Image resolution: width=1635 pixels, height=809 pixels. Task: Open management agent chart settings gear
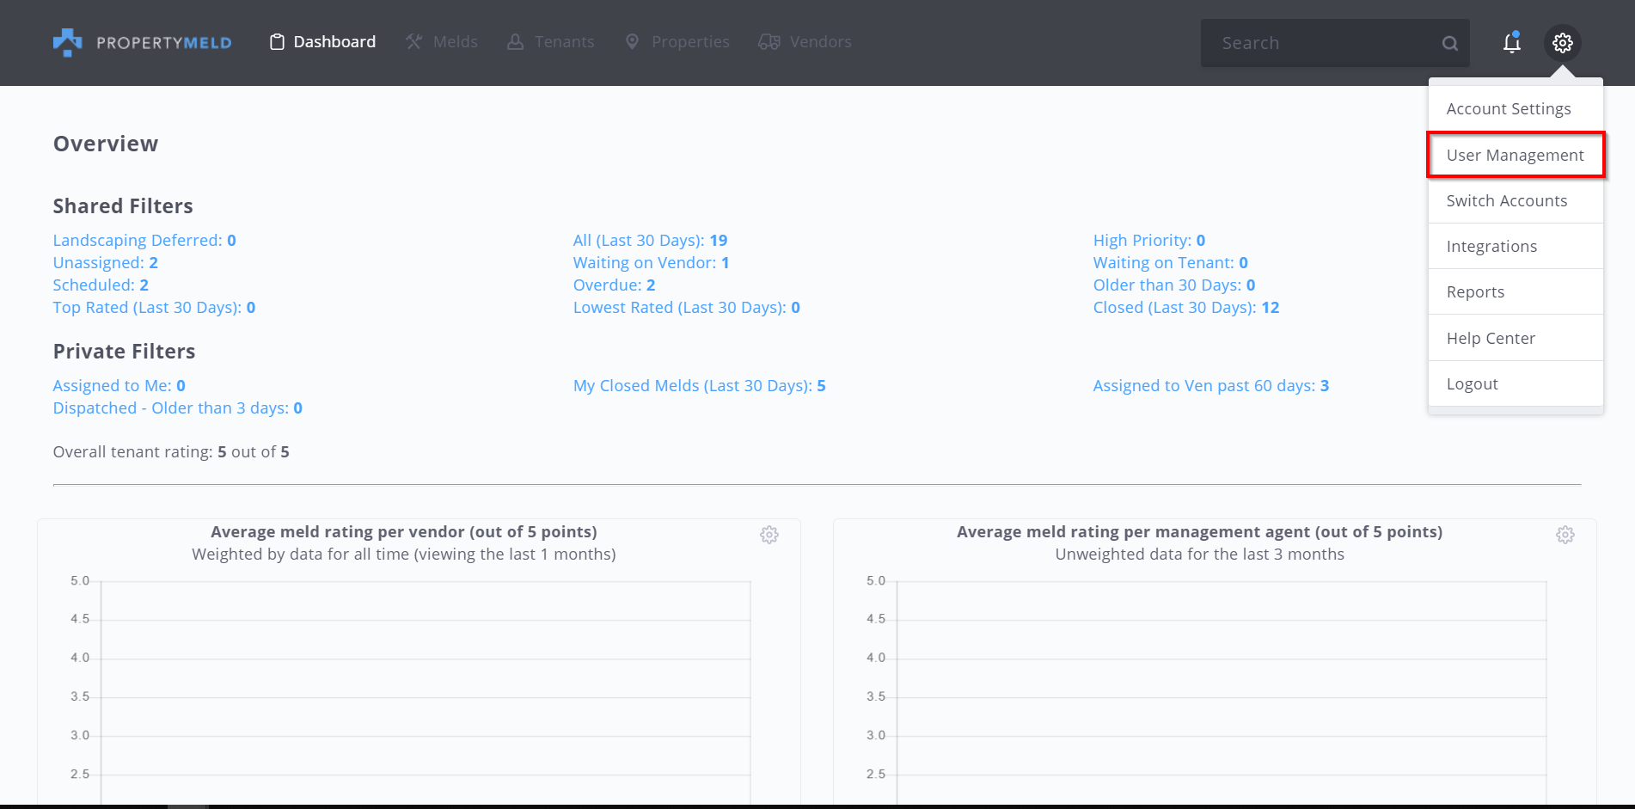point(1565,535)
